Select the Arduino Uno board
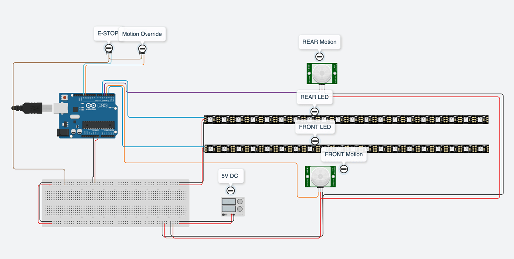Viewport: 514px width, 259px height. (88, 116)
